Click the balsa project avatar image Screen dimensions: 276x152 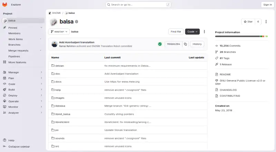point(53,22)
